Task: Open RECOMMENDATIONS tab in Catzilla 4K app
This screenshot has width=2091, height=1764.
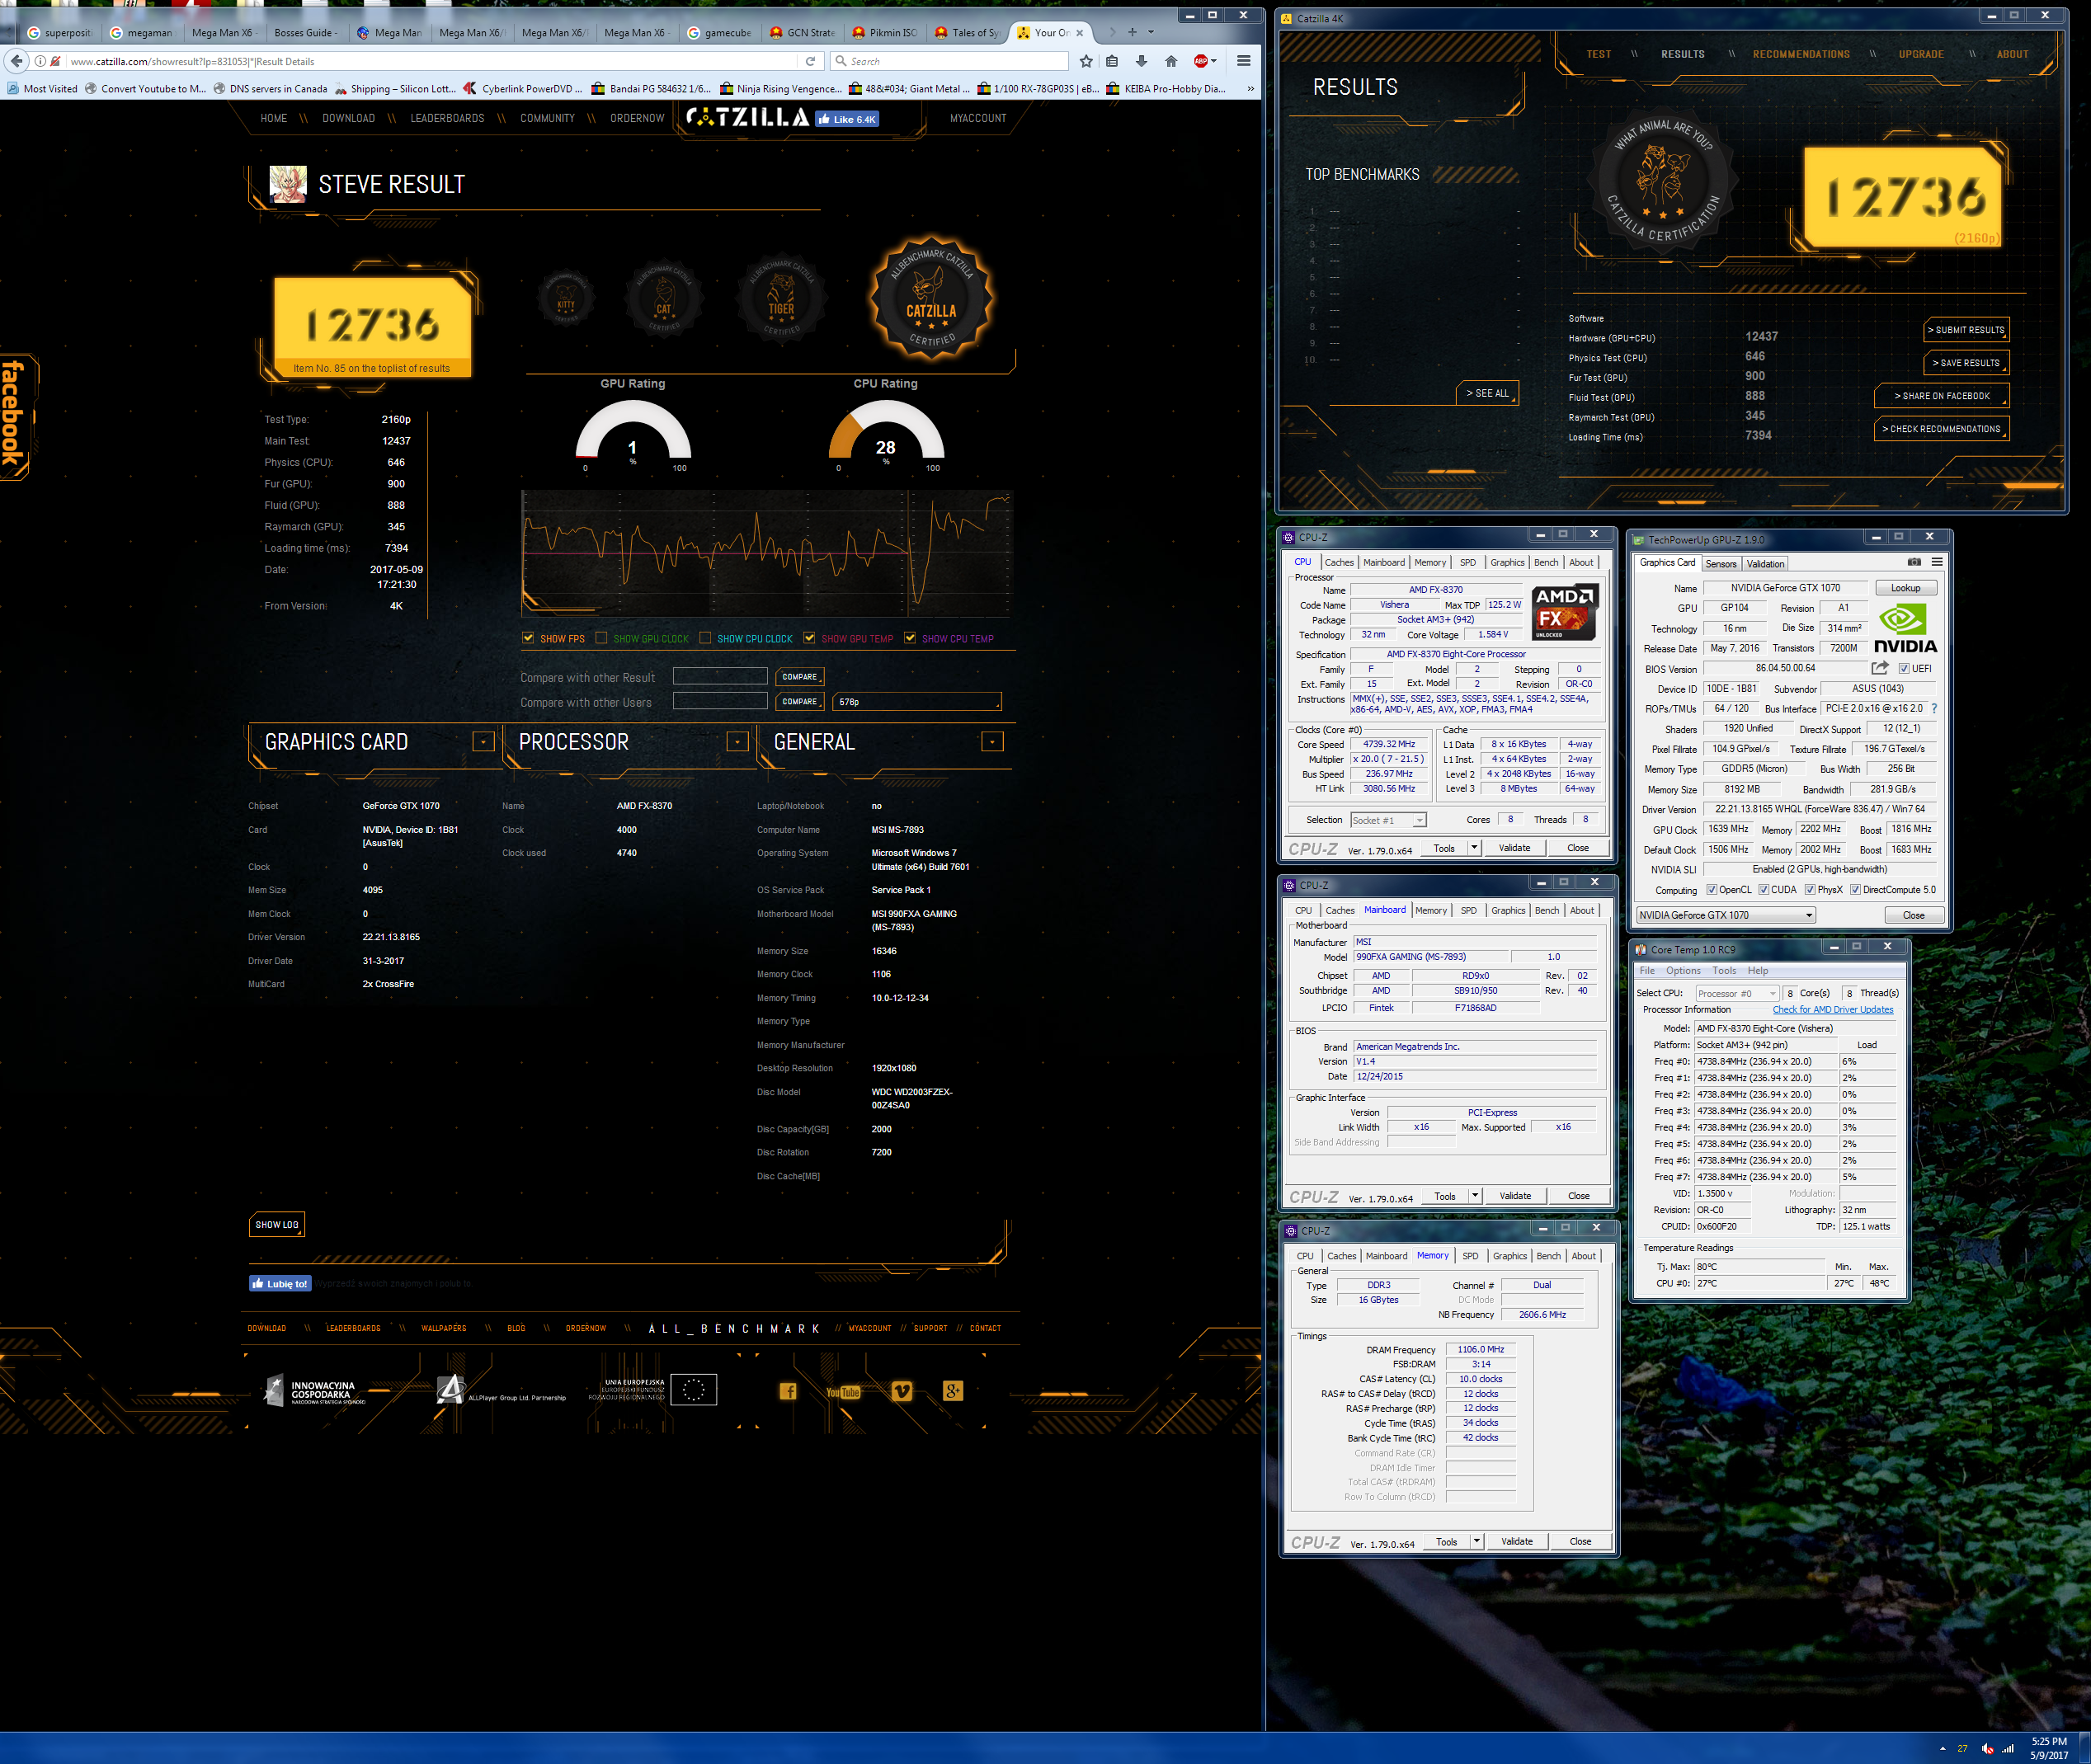Action: click(x=1801, y=54)
